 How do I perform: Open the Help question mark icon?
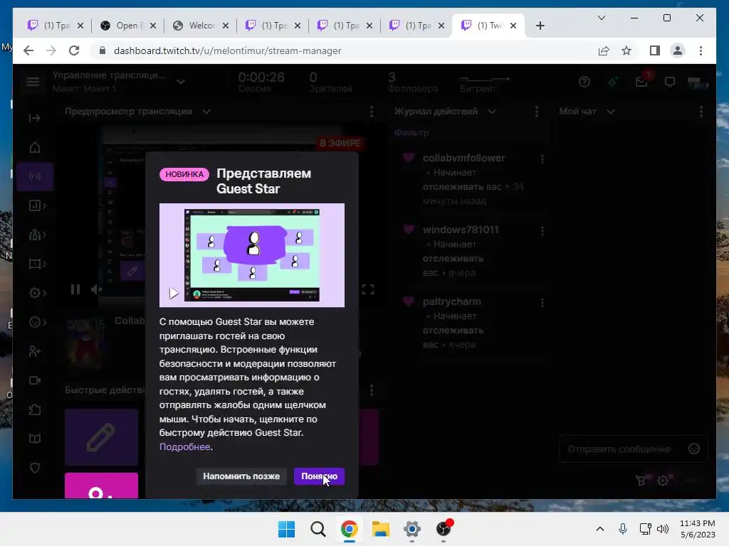[x=584, y=82]
